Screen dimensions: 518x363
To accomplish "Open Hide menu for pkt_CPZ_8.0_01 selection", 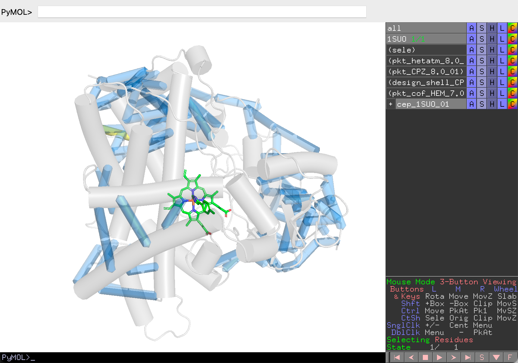I will coord(492,71).
